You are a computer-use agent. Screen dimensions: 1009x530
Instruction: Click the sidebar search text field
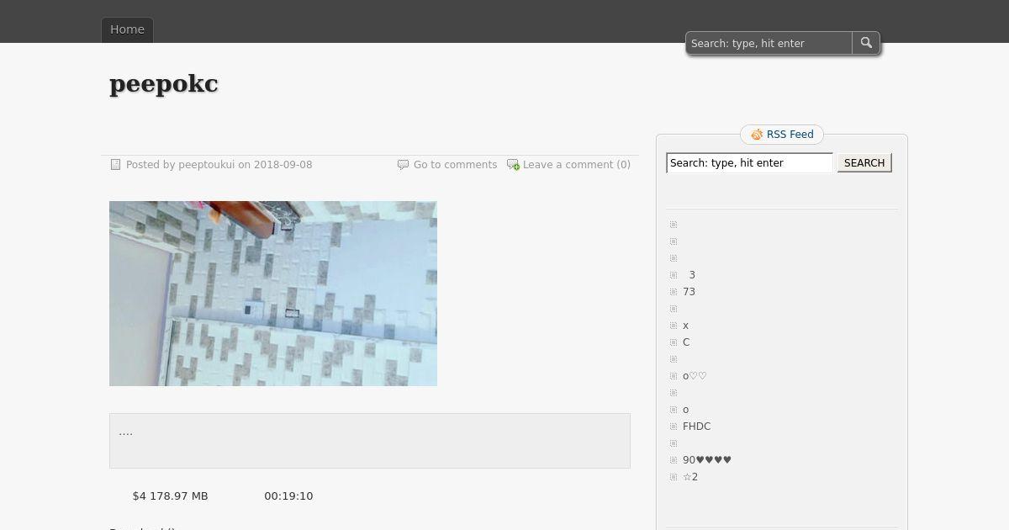pos(750,163)
